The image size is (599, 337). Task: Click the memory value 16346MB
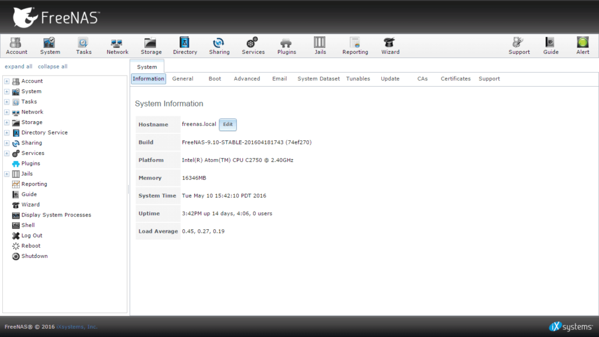click(194, 178)
